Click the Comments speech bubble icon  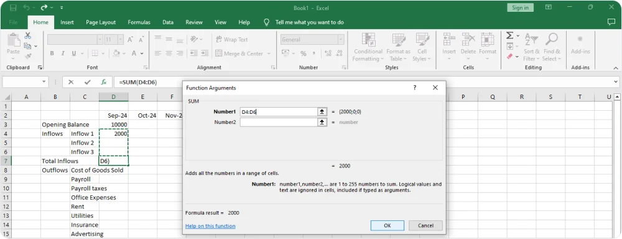click(611, 22)
